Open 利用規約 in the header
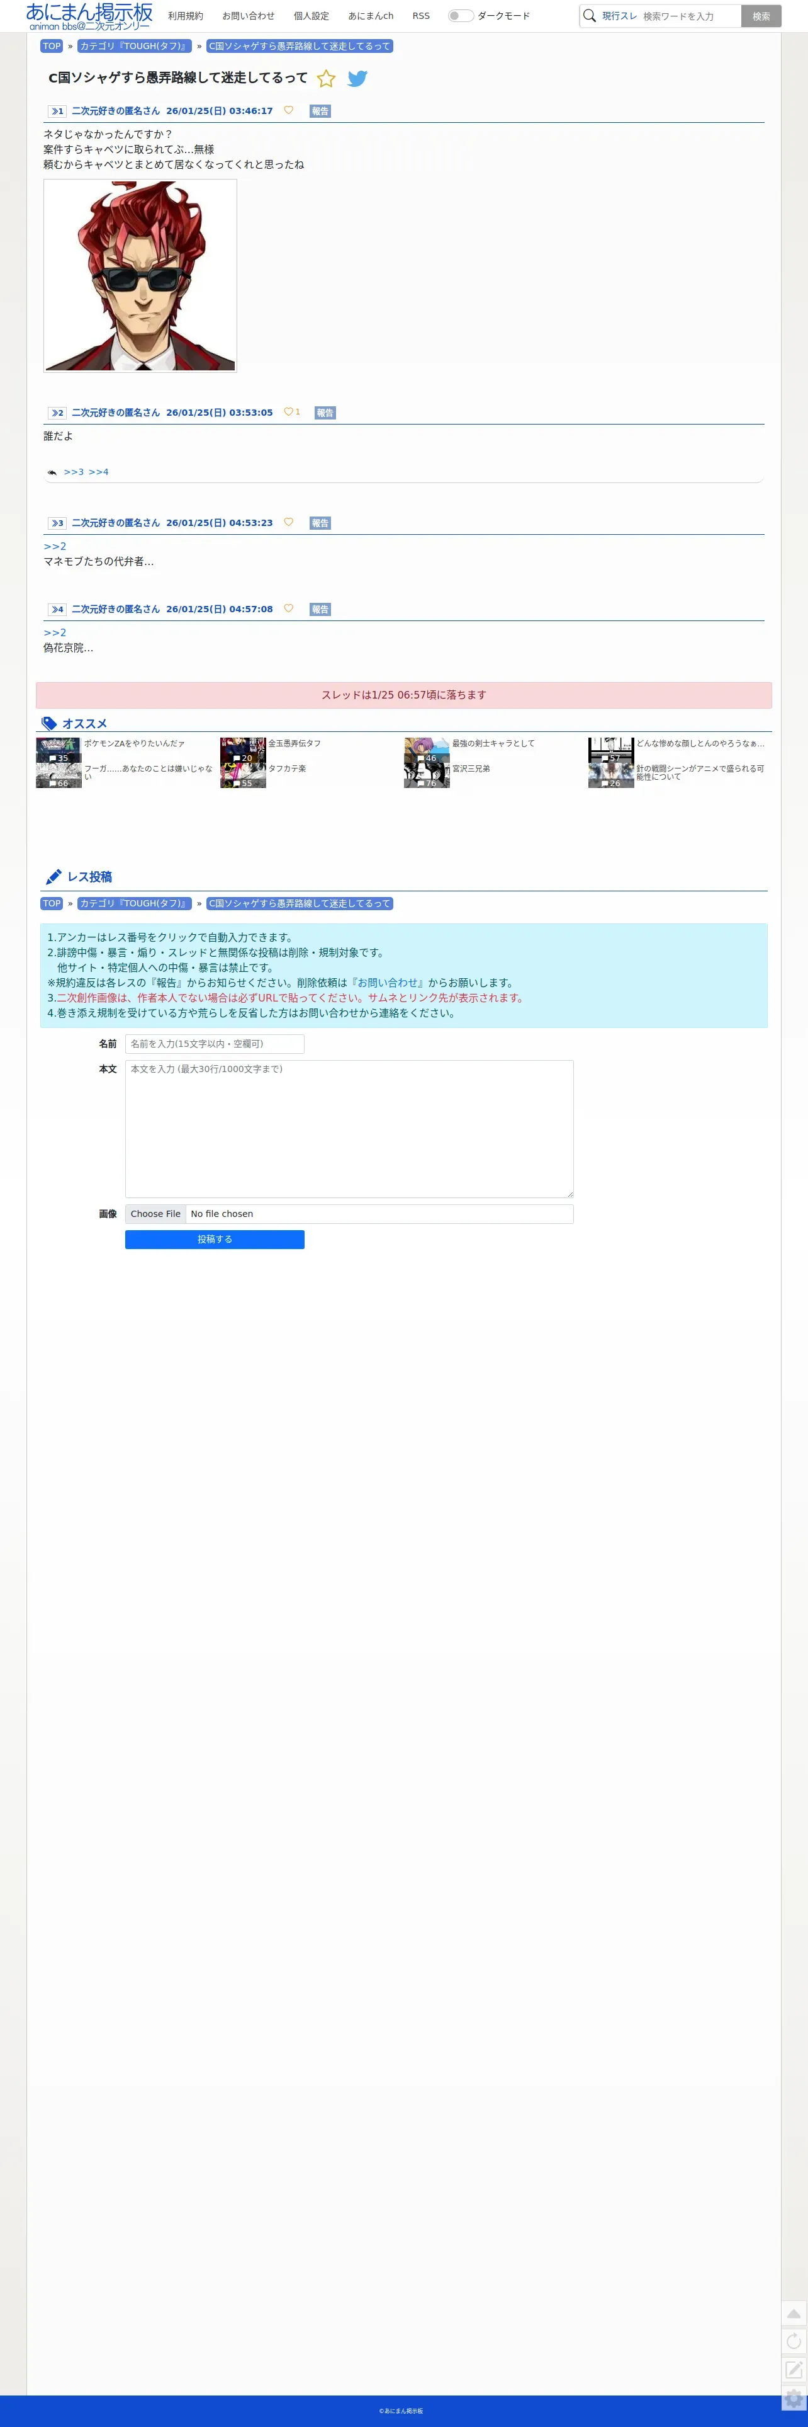The height and width of the screenshot is (2427, 808). (186, 16)
